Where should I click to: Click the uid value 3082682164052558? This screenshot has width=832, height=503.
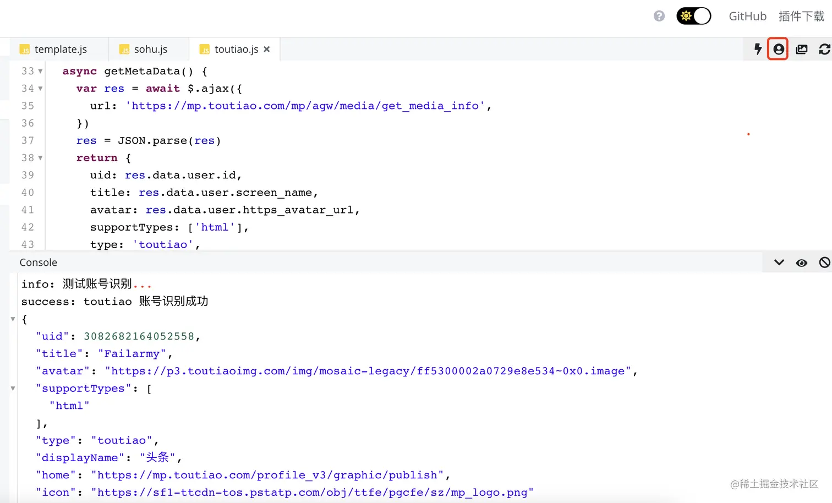(139, 336)
